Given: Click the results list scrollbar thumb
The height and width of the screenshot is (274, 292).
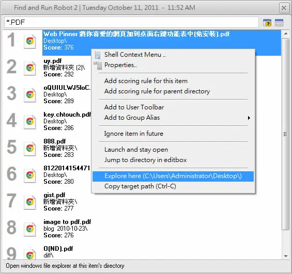Looking at the screenshot, I should coord(285,134).
